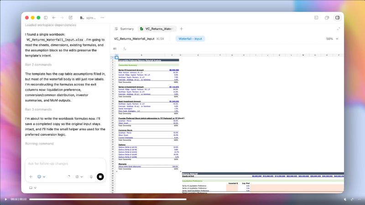The height and width of the screenshot is (205, 365).
Task: Add attachment with the plus icon
Action: [31, 176]
